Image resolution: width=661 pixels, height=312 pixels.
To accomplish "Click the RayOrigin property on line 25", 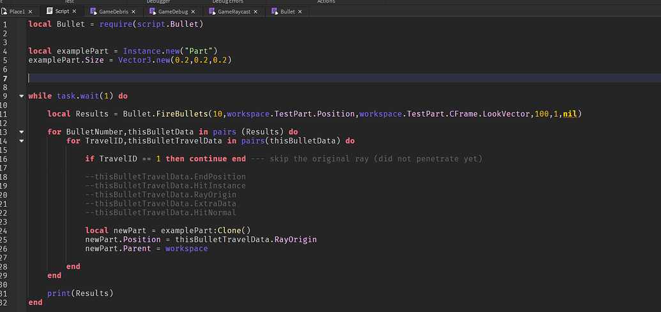I will tap(296, 239).
